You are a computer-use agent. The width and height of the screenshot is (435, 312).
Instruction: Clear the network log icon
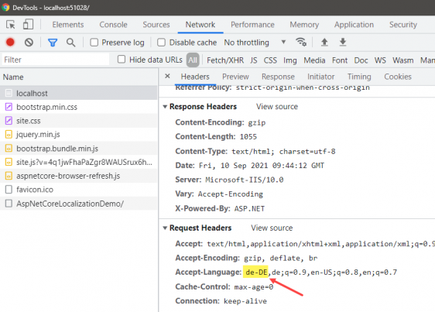tap(29, 43)
